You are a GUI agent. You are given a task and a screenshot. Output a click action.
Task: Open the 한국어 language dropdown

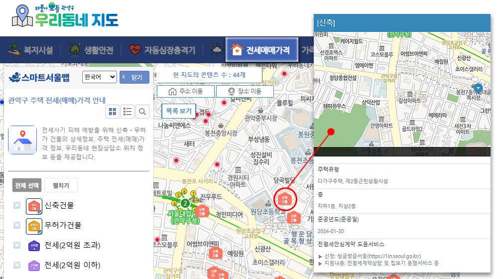[99, 77]
